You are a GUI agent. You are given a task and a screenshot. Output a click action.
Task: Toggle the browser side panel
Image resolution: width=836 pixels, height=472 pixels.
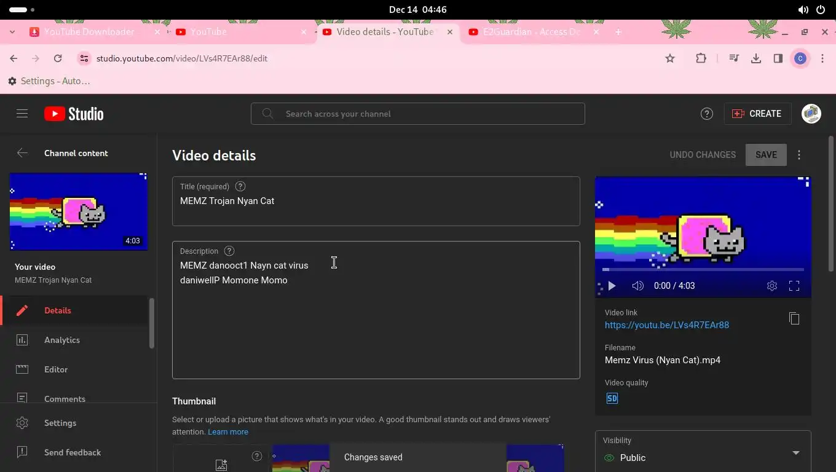[778, 58]
